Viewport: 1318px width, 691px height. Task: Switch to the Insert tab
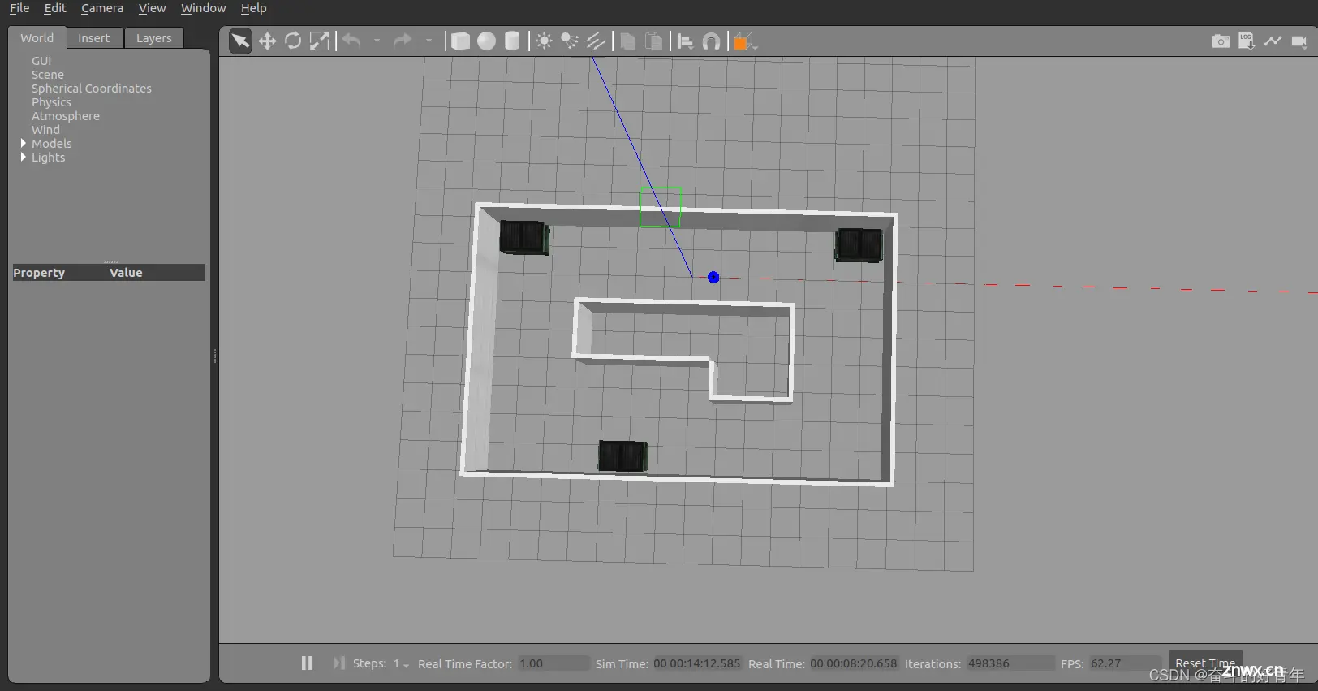pos(94,38)
